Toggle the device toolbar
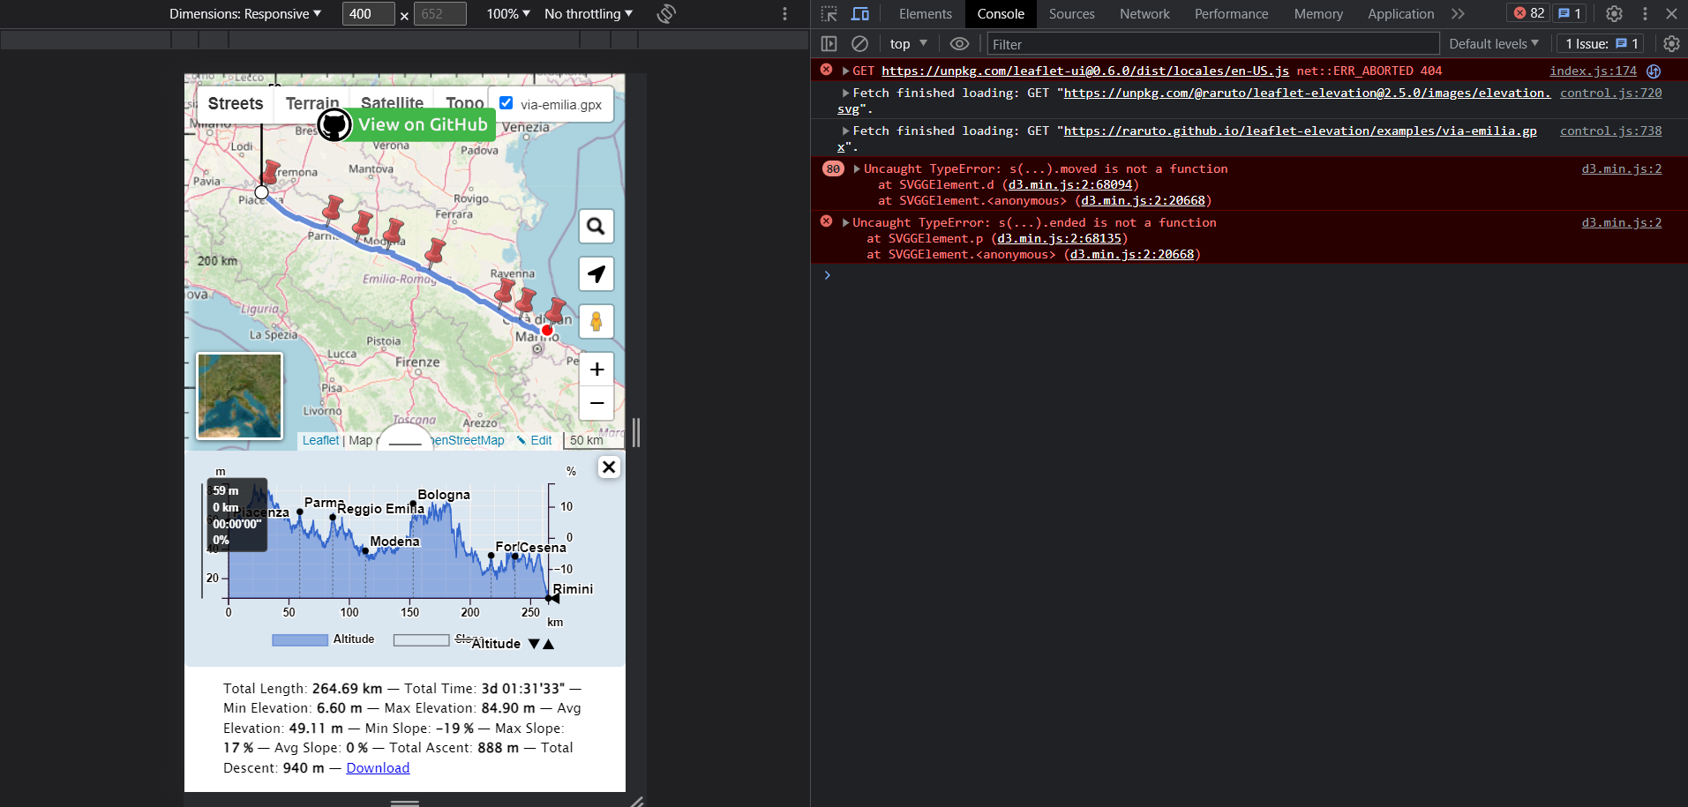Screen dimensions: 1688x807 860,13
